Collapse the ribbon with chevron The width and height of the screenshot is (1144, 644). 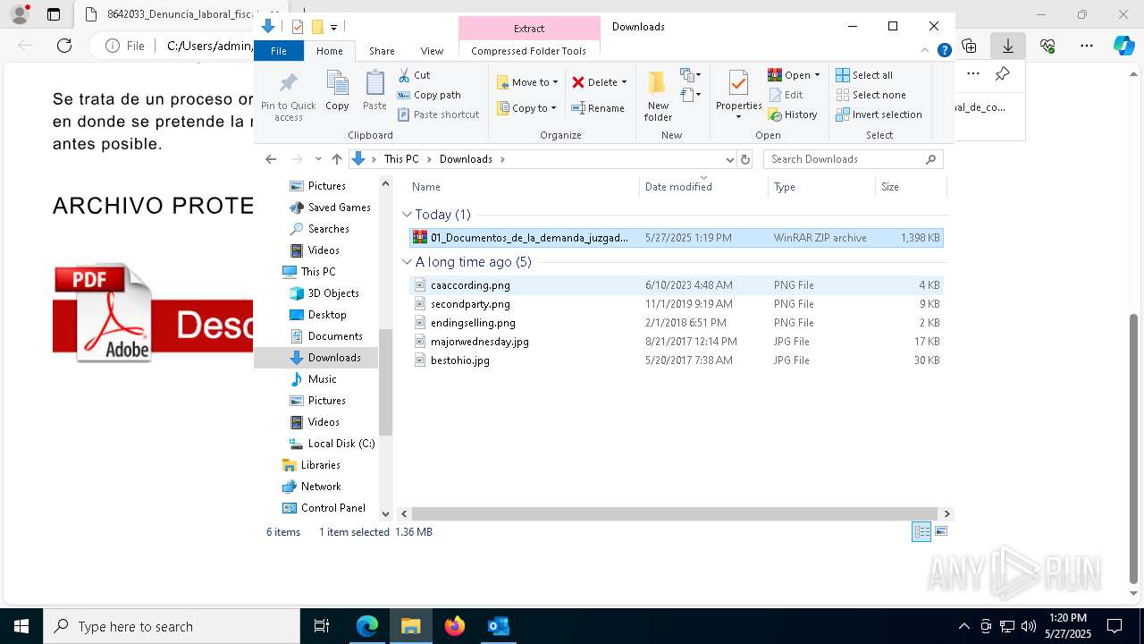[926, 51]
